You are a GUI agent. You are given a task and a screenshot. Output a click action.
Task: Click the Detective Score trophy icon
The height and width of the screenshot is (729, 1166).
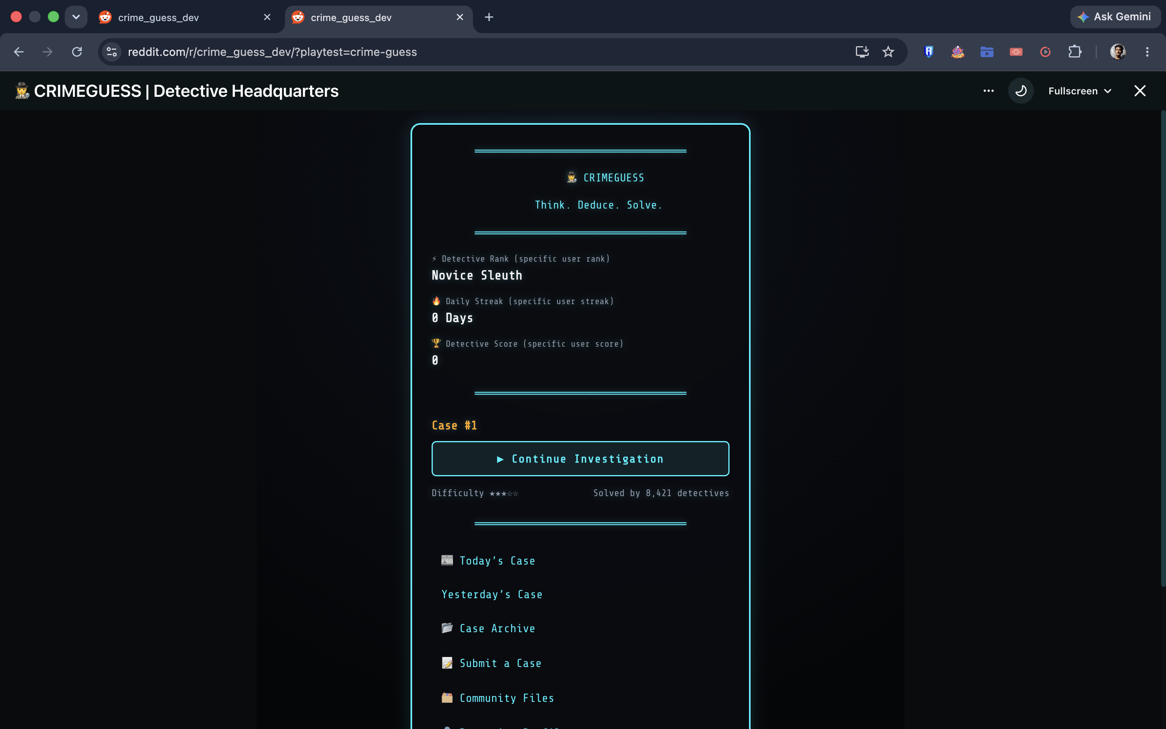pyautogui.click(x=436, y=343)
